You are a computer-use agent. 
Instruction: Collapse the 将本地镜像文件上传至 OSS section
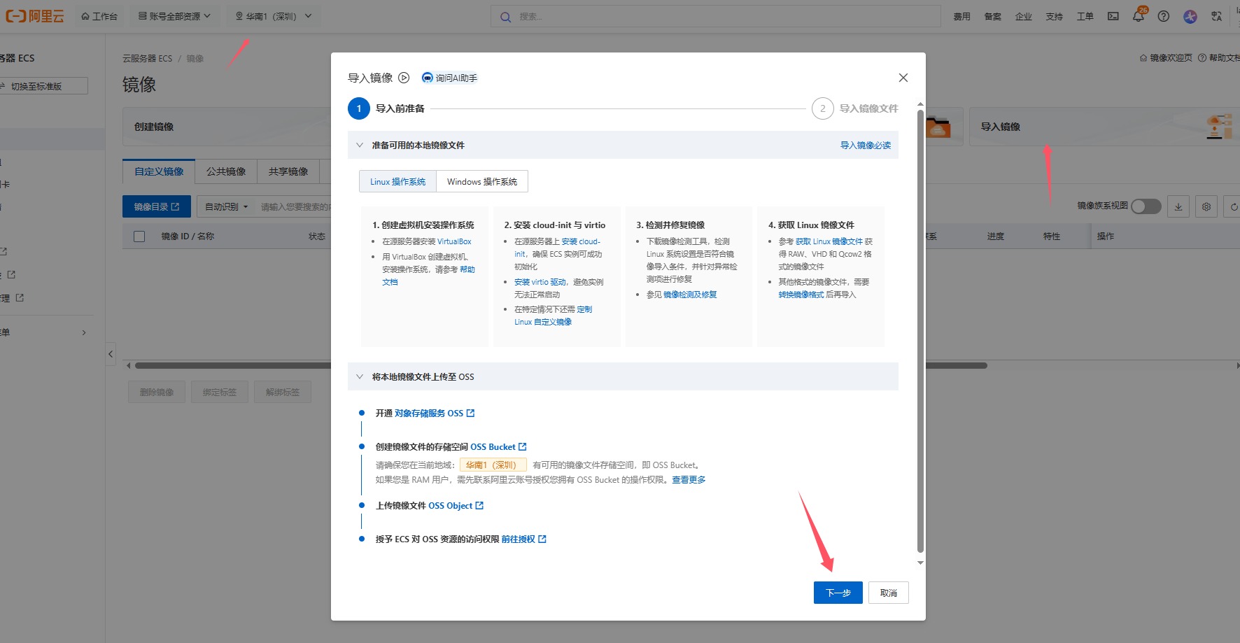coord(360,377)
